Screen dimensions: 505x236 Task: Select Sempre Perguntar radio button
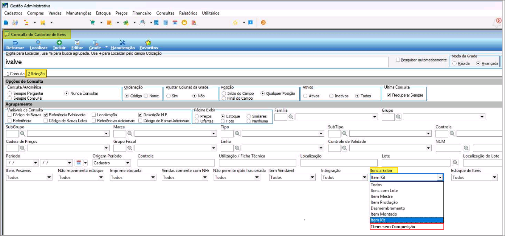(x=10, y=93)
